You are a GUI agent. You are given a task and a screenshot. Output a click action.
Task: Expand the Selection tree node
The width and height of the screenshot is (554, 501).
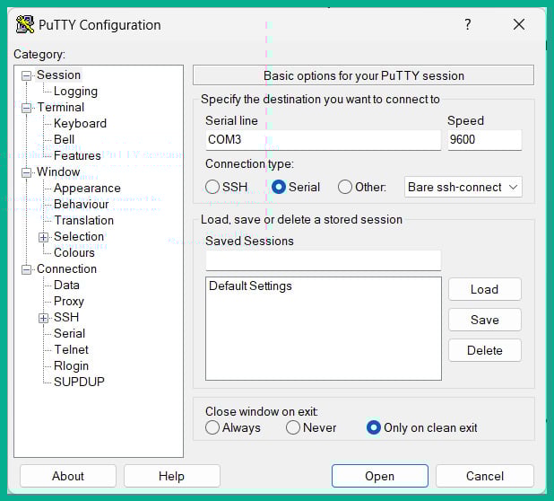click(43, 237)
